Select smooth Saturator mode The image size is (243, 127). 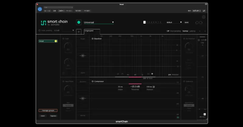189,106
